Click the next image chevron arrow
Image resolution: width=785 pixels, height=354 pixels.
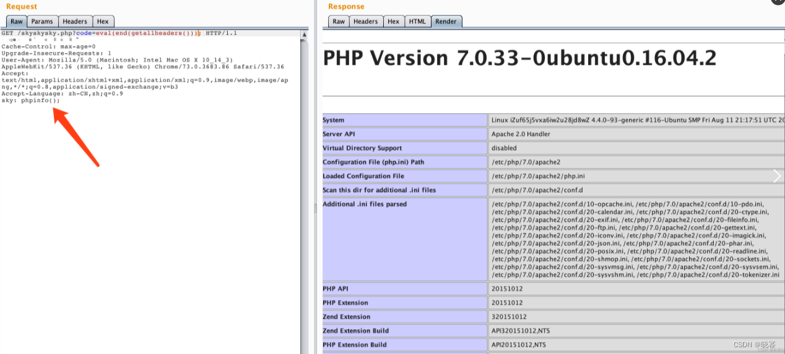click(x=778, y=177)
